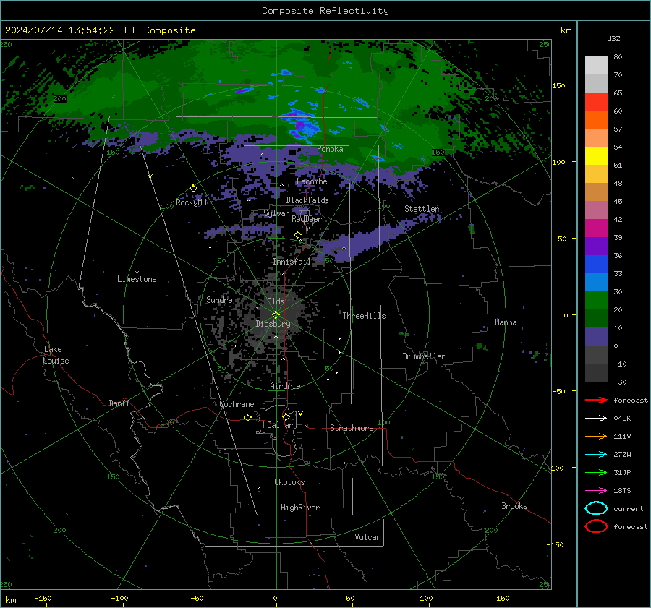The width and height of the screenshot is (651, 608).
Task: Click the Airdrie label
Action: pyautogui.click(x=285, y=386)
